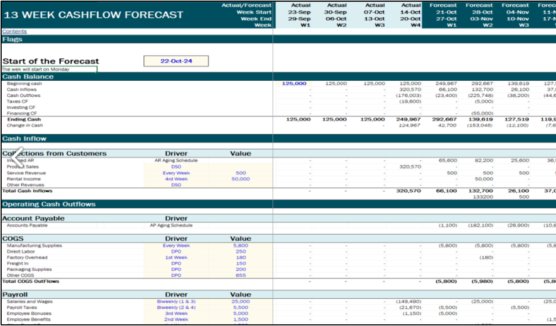Click the Flags section header
Viewport: 556px width, 326px height.
(x=12, y=39)
